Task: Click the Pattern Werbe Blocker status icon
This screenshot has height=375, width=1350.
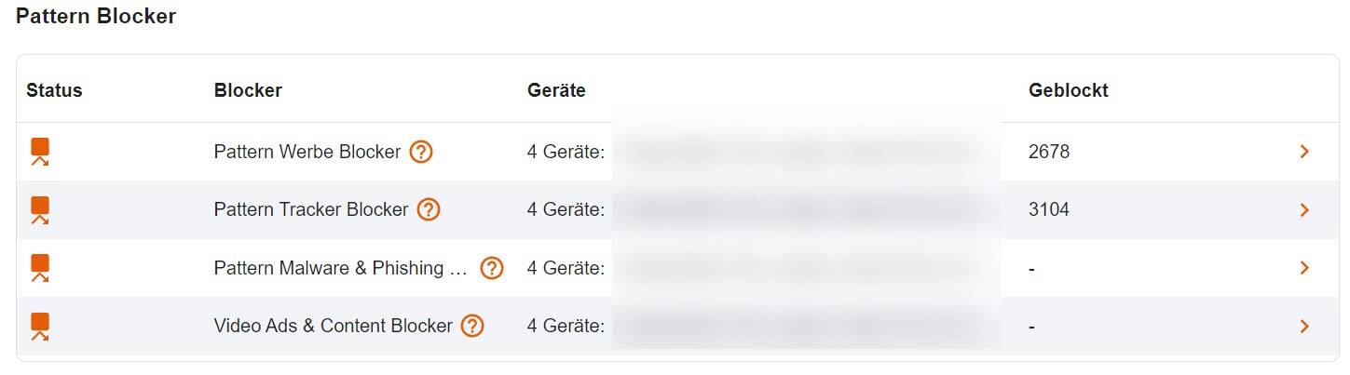Action: (x=39, y=152)
